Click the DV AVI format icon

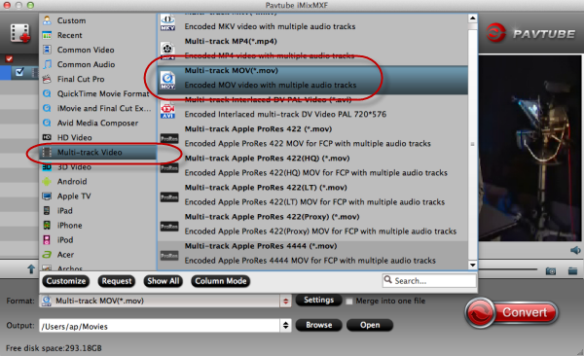point(167,111)
